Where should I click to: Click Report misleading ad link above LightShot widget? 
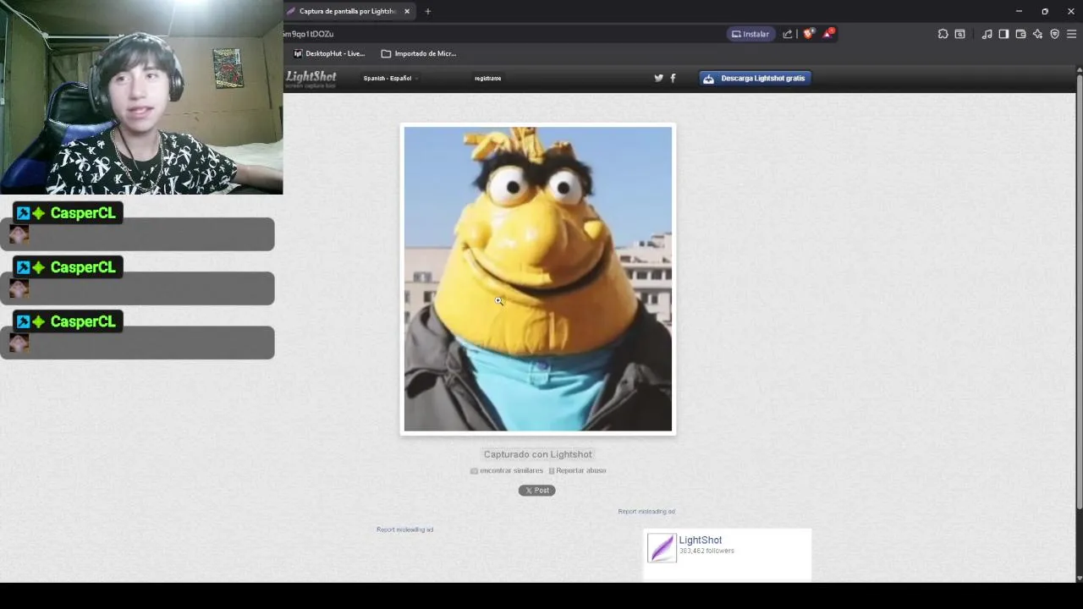pos(646,511)
